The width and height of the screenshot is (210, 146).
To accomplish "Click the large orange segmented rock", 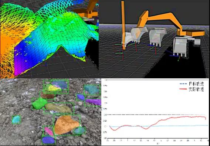I will [66, 125].
